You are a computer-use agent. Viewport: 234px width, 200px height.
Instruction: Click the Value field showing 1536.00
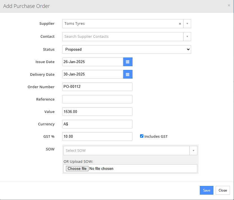(97, 112)
